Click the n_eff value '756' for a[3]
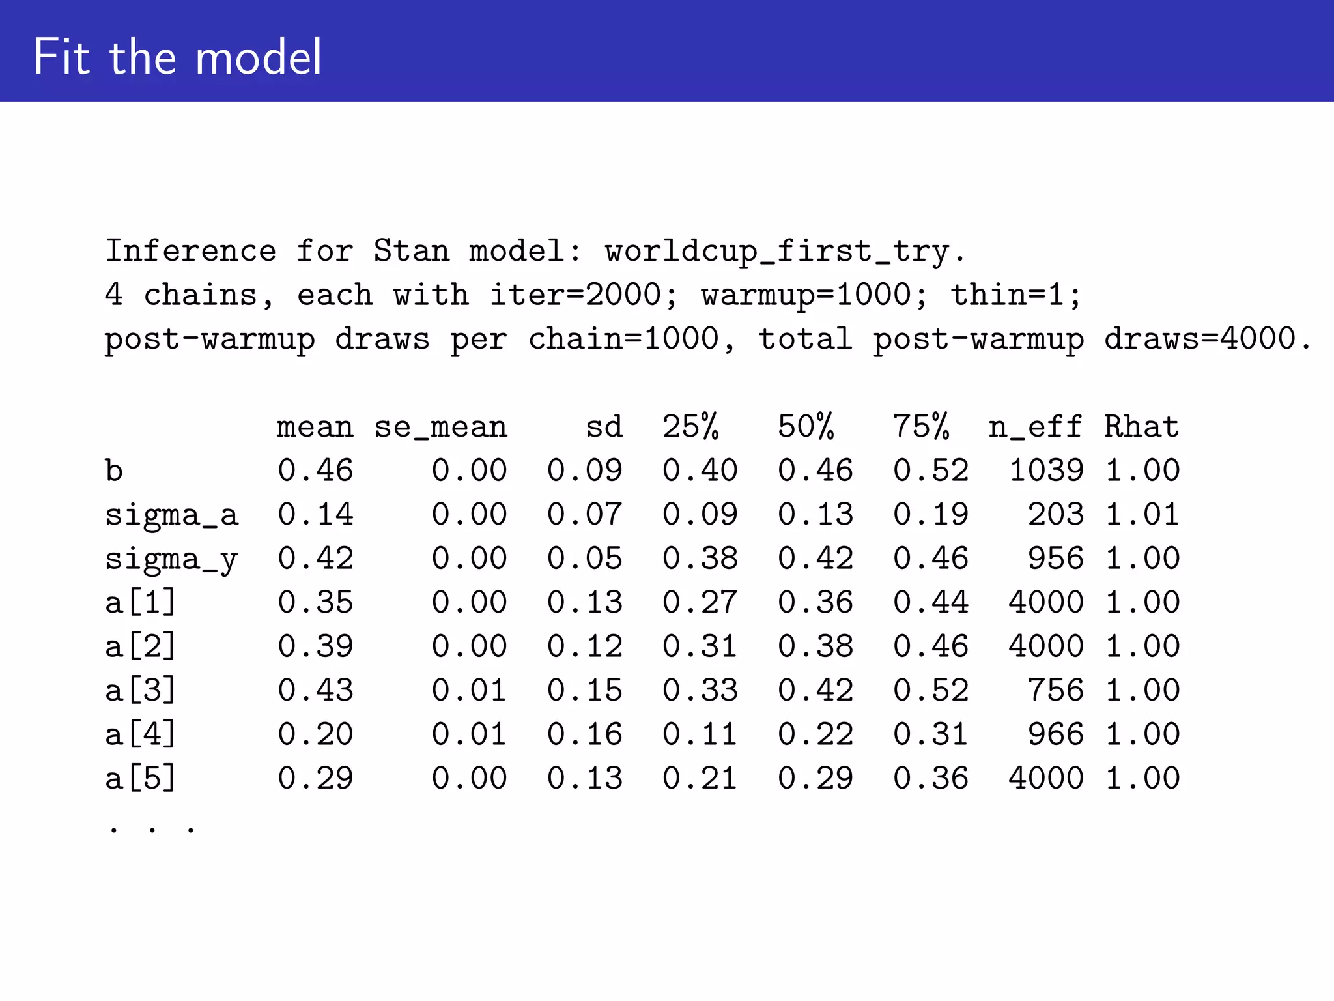1334x1001 pixels. point(1056,690)
